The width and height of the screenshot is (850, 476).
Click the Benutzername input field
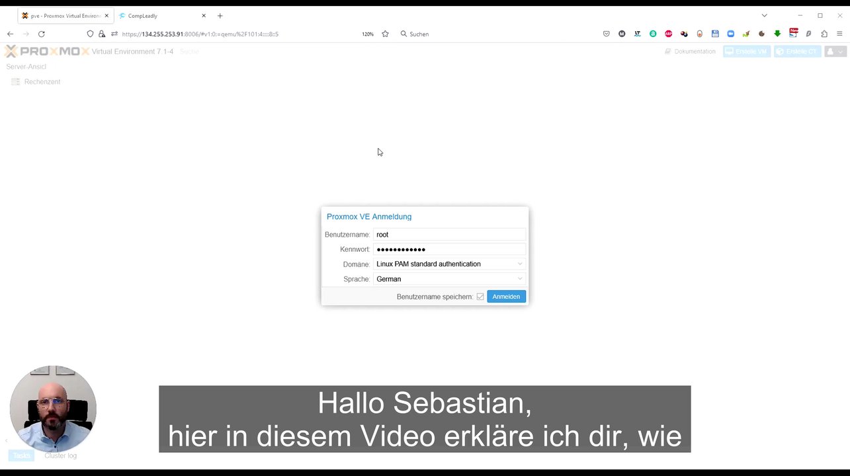[x=449, y=234]
